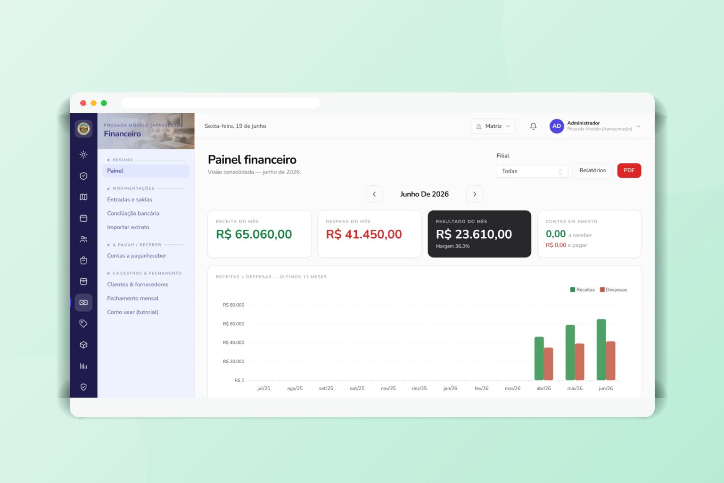Expand the Administrador account menu chevron
This screenshot has height=483, width=724.
(638, 126)
